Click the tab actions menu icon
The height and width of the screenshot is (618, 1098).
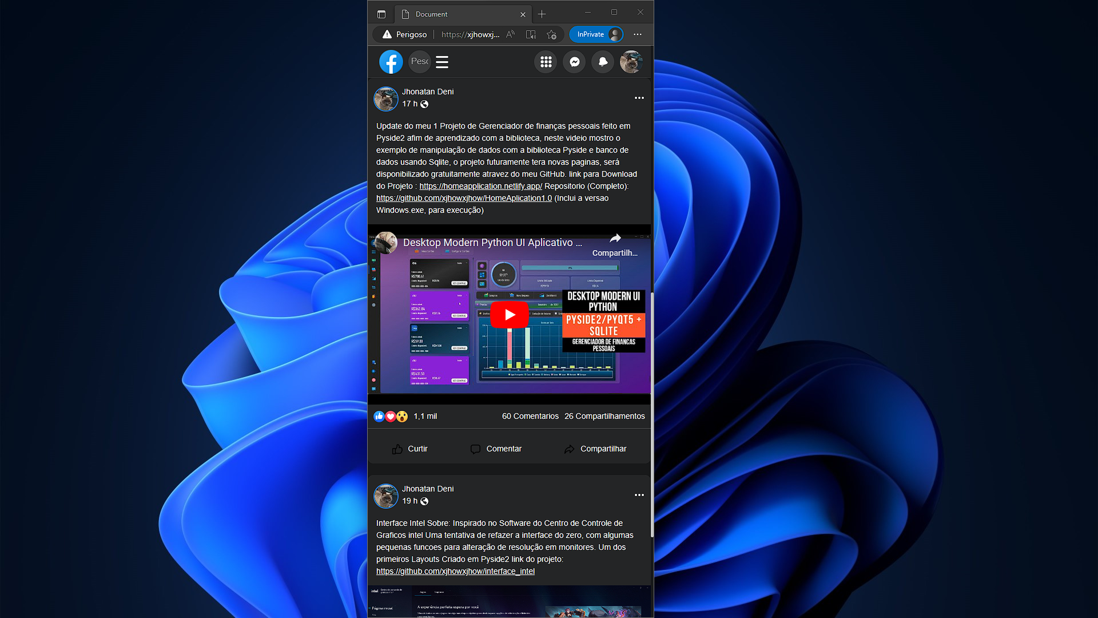(x=381, y=14)
